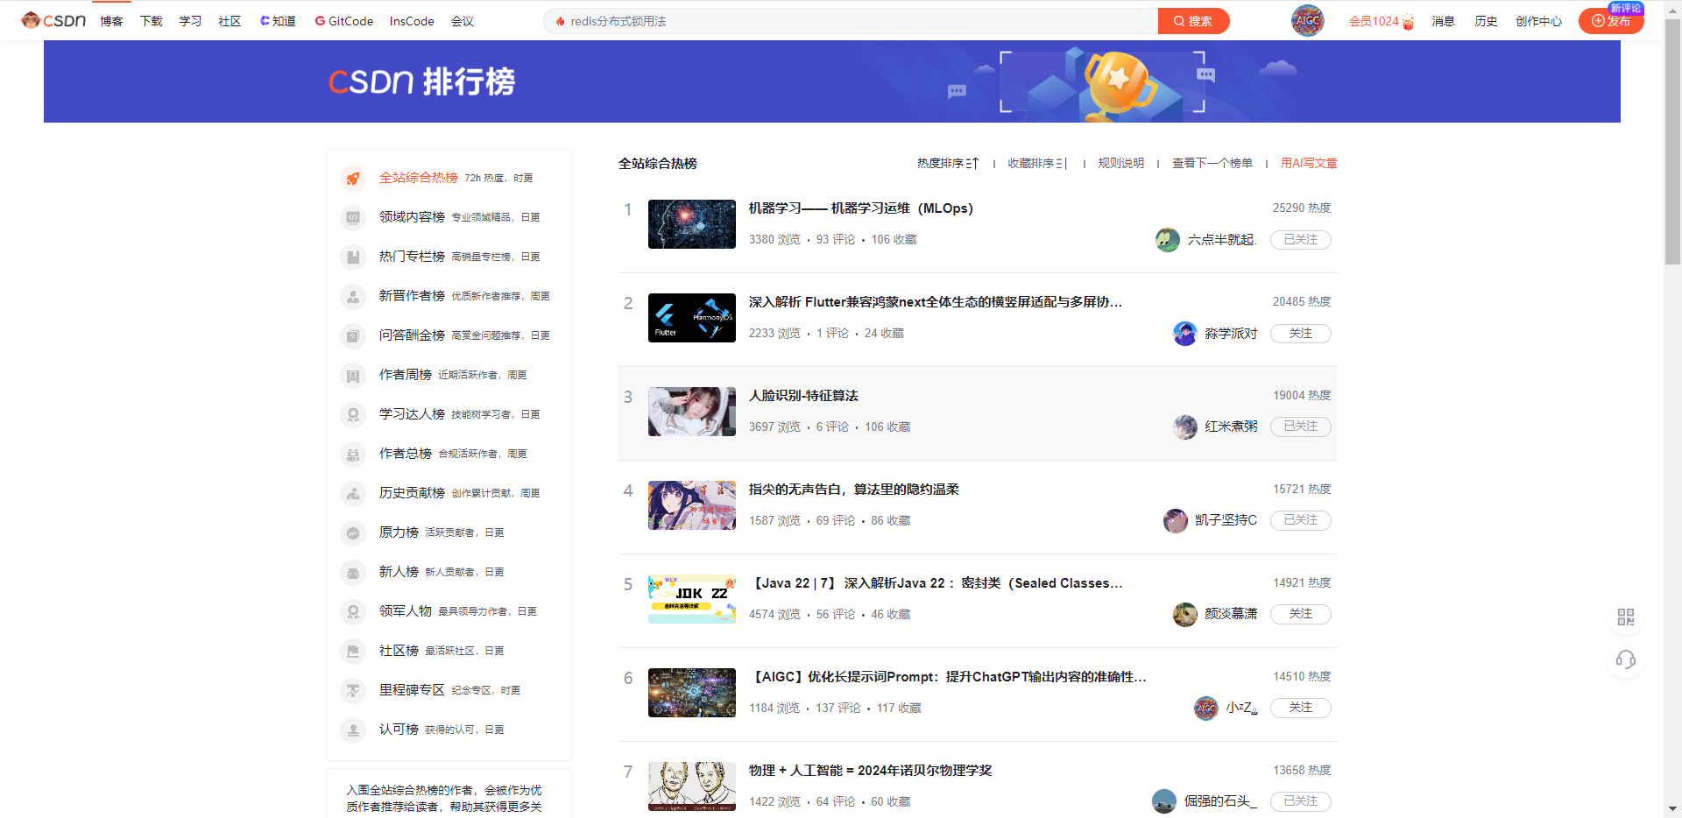Viewport: 1682px width, 818px height.
Task: Open the user avatar in the top bar
Action: [x=1307, y=20]
